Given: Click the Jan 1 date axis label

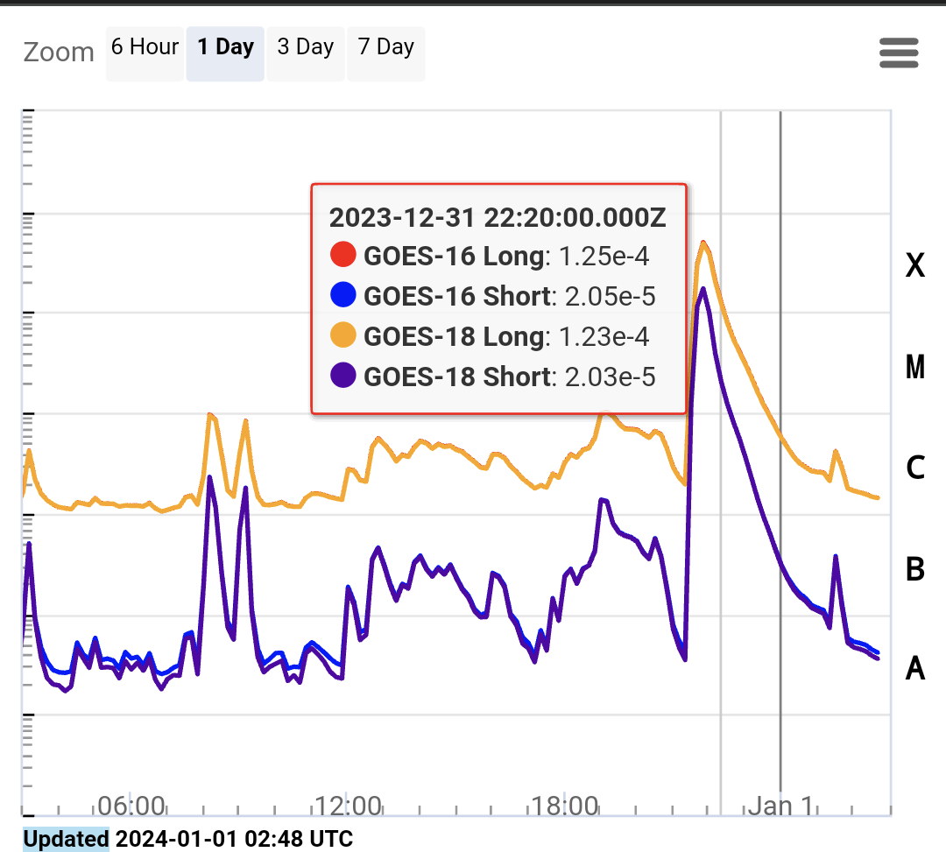Looking at the screenshot, I should 780,806.
